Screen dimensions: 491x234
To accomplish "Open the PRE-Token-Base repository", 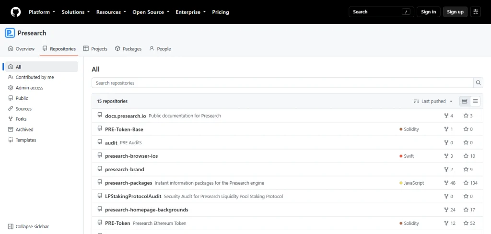I will 124,129.
